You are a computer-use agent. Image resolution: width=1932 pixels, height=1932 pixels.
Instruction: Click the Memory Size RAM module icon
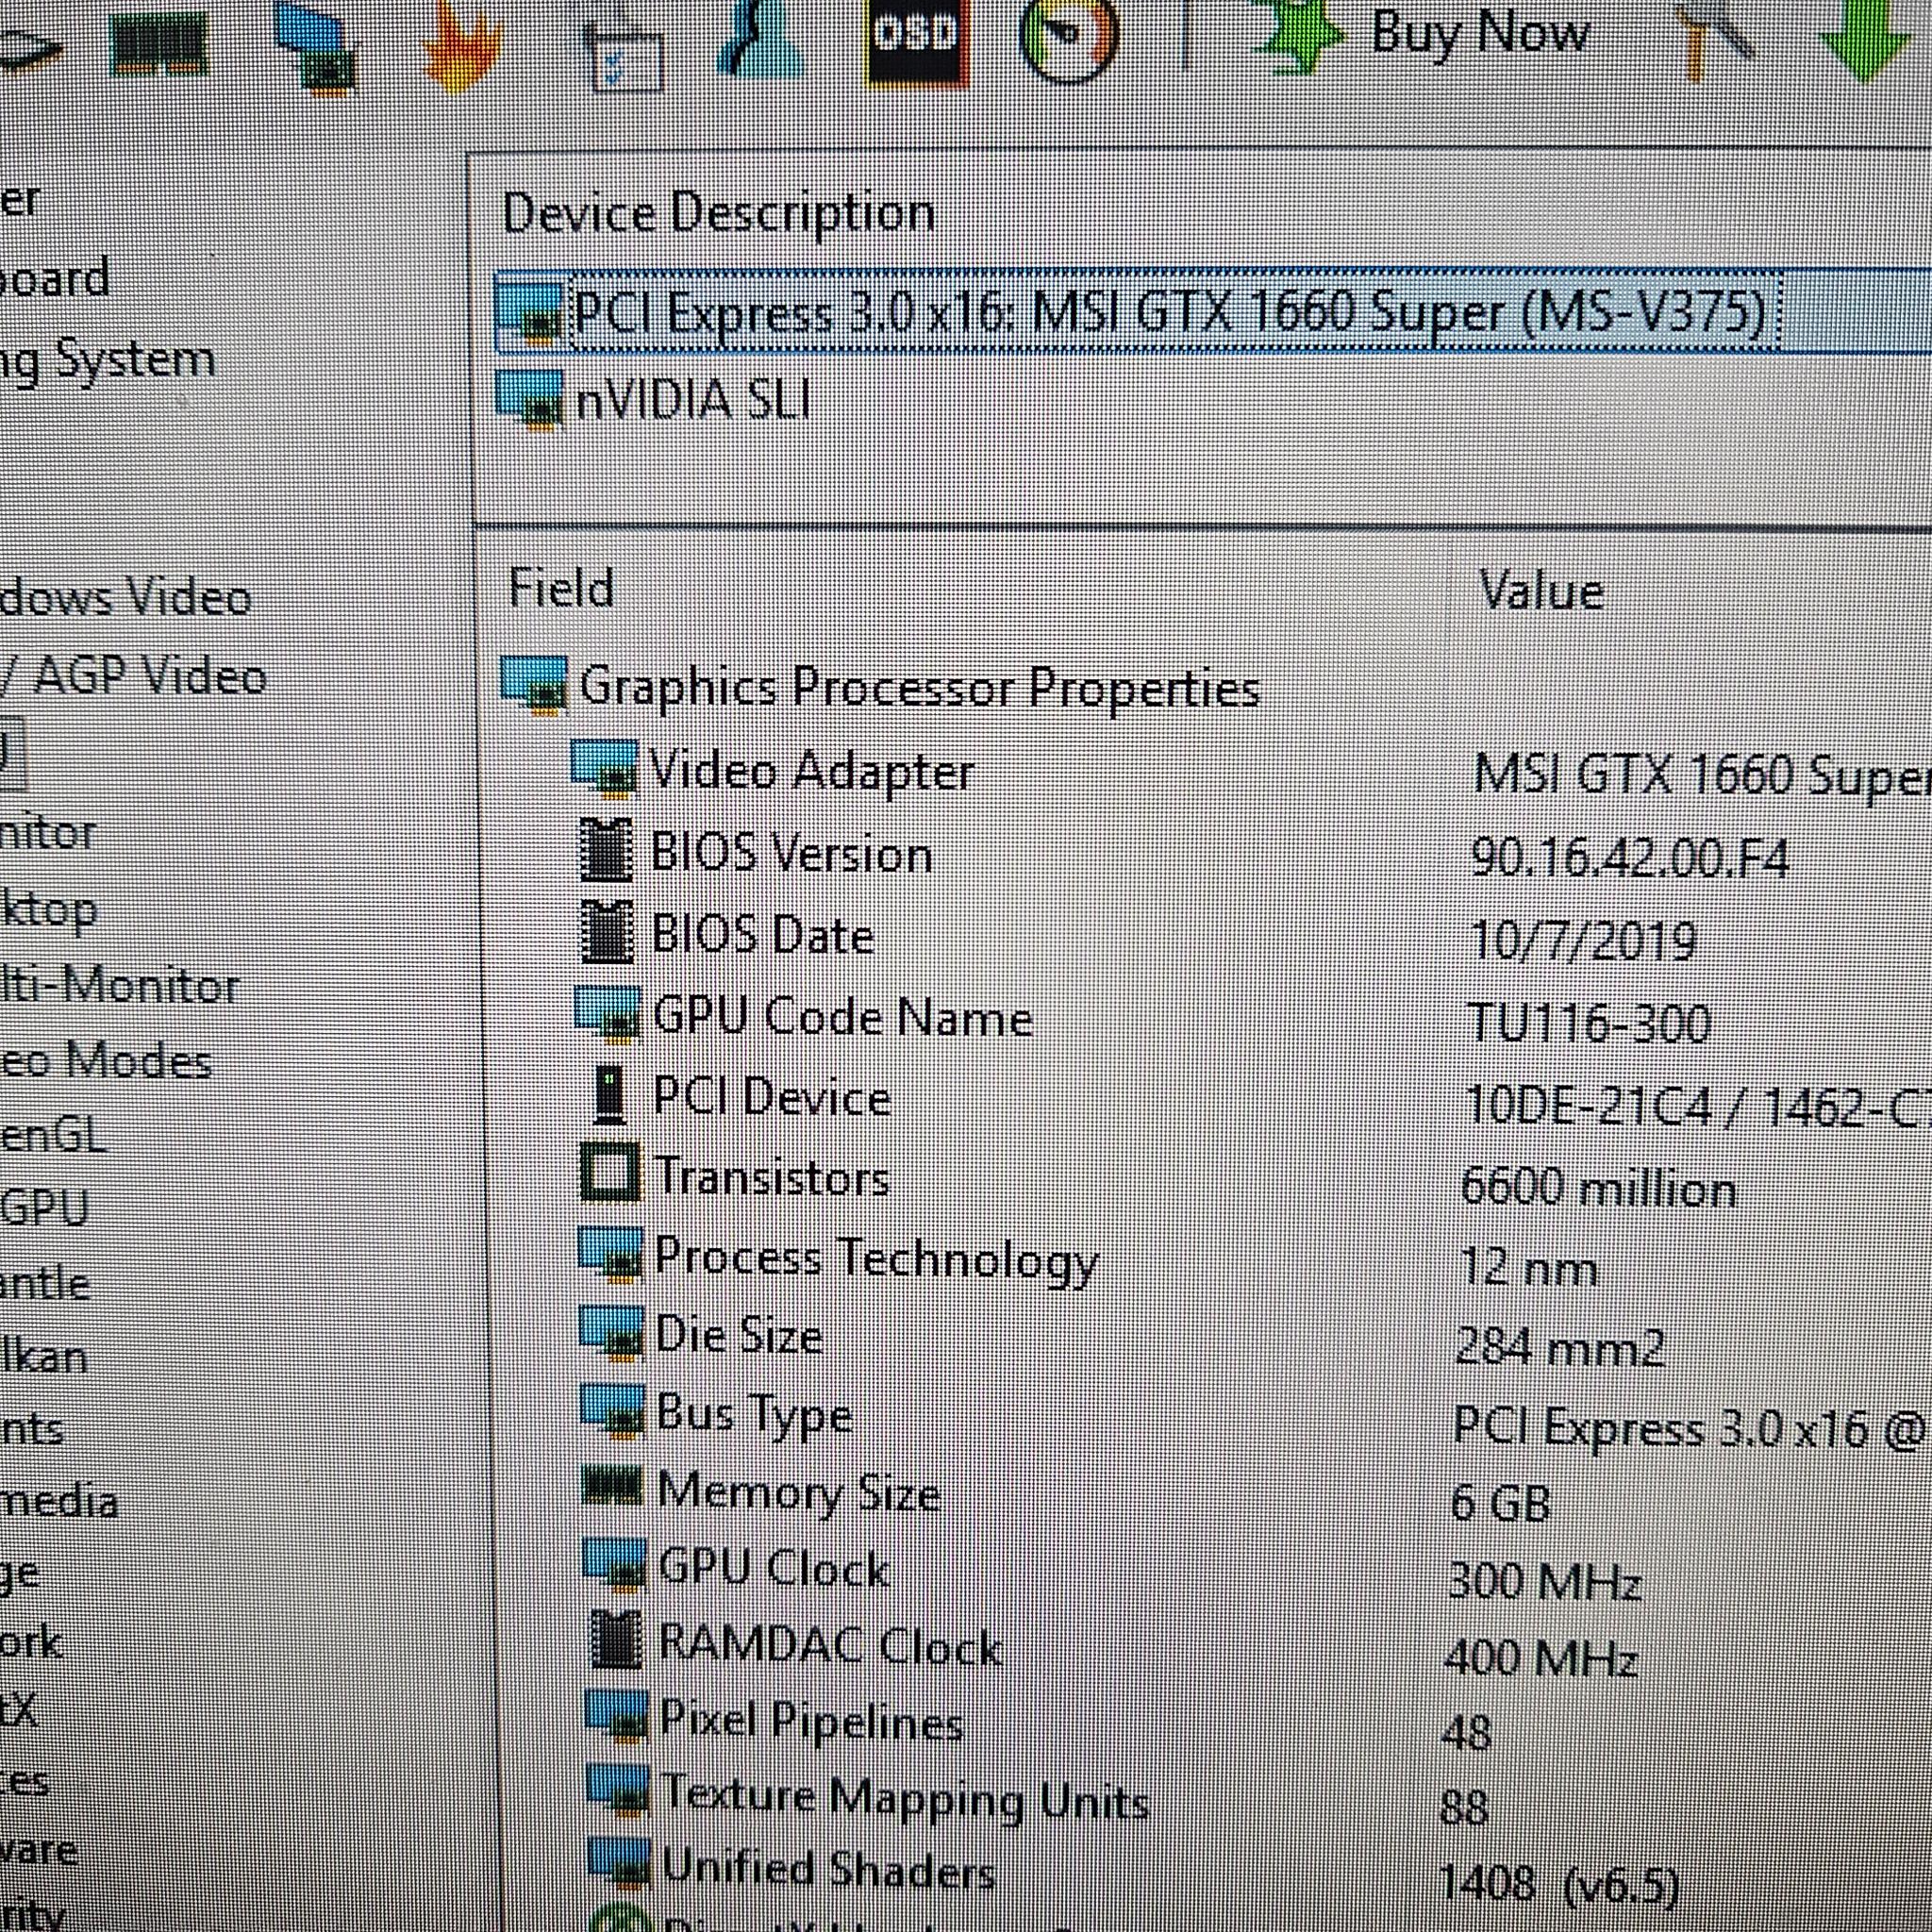click(x=611, y=1485)
